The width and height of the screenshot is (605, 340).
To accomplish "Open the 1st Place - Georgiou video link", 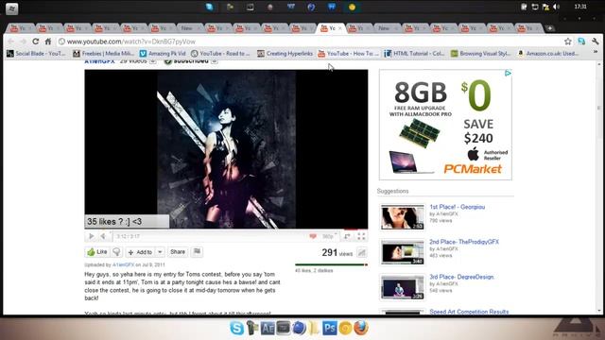I will [457, 207].
